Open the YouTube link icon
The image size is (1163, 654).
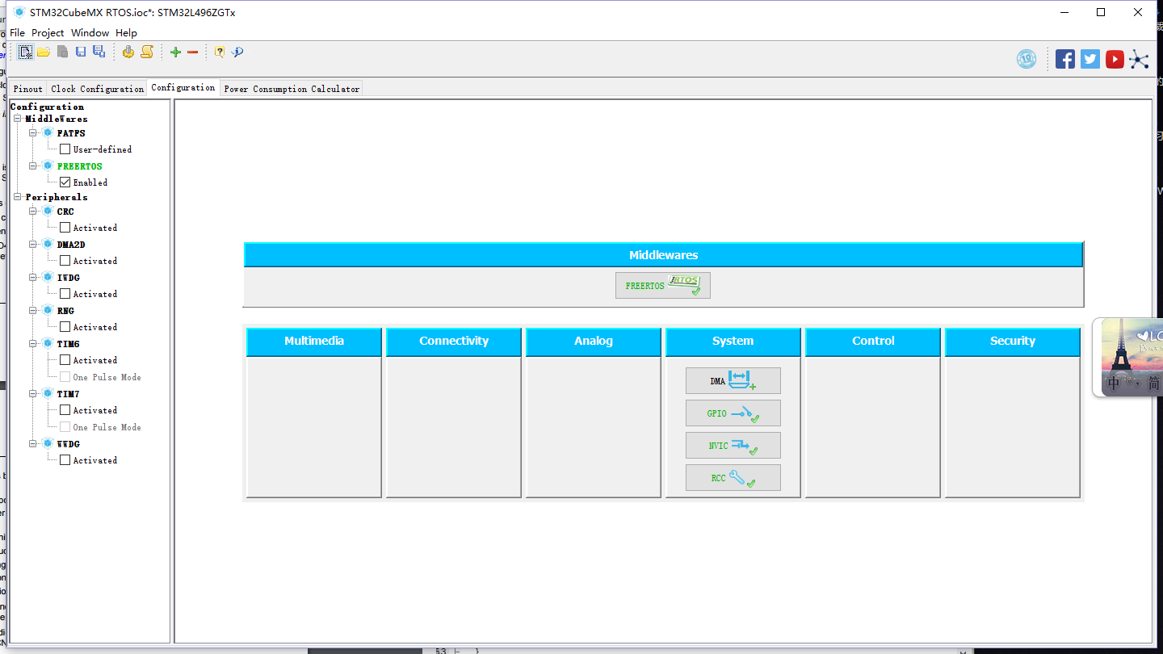tap(1115, 59)
